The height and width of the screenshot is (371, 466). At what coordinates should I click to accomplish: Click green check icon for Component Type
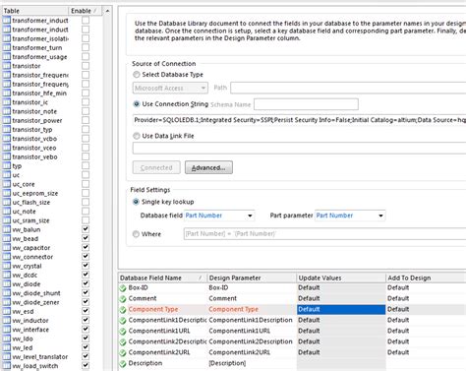(123, 310)
